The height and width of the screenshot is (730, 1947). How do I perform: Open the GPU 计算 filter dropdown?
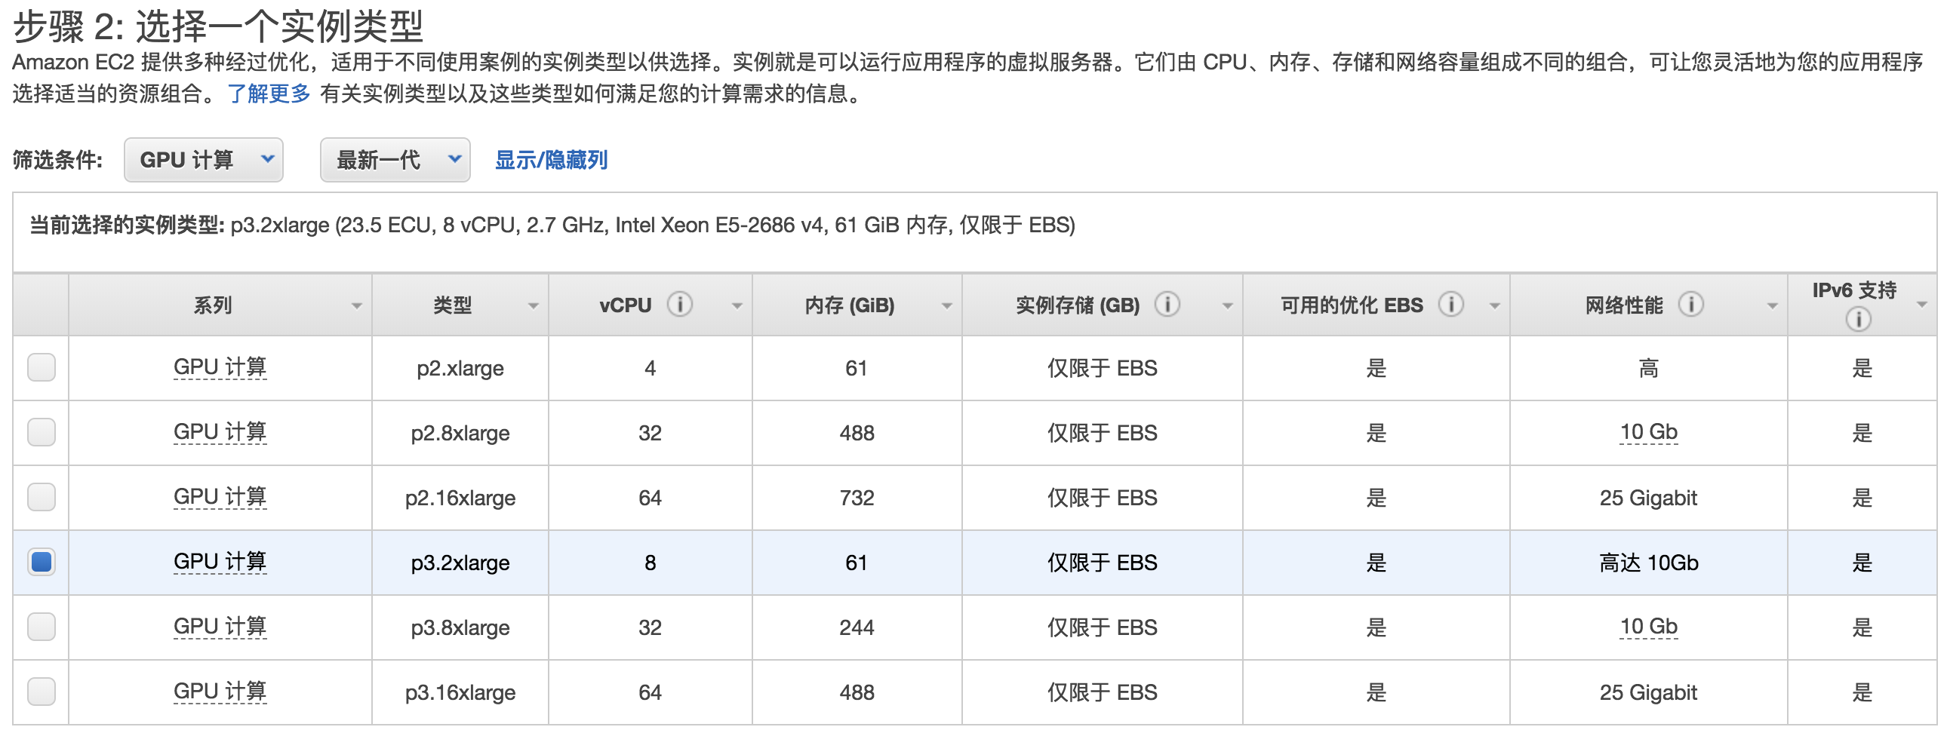[x=203, y=160]
